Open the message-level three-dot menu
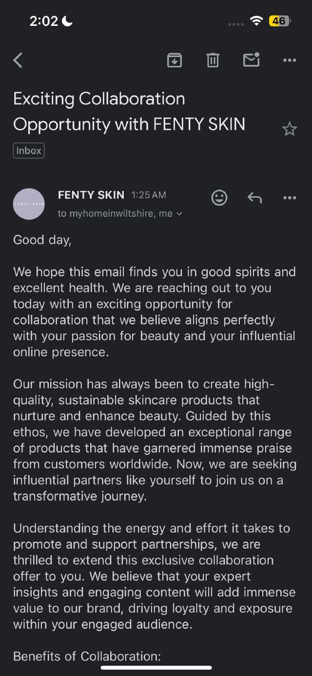This screenshot has width=312, height=676. point(290,198)
